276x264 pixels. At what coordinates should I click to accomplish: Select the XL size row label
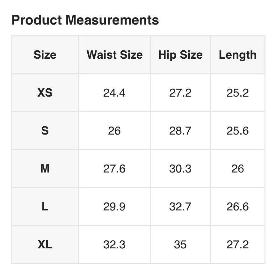point(45,245)
